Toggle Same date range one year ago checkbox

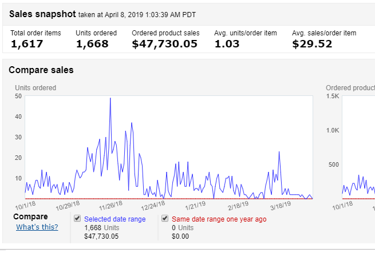pyautogui.click(x=165, y=218)
